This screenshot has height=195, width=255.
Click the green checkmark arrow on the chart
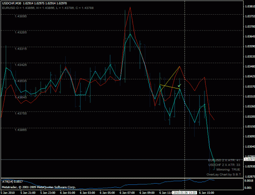pyautogui.click(x=180, y=85)
